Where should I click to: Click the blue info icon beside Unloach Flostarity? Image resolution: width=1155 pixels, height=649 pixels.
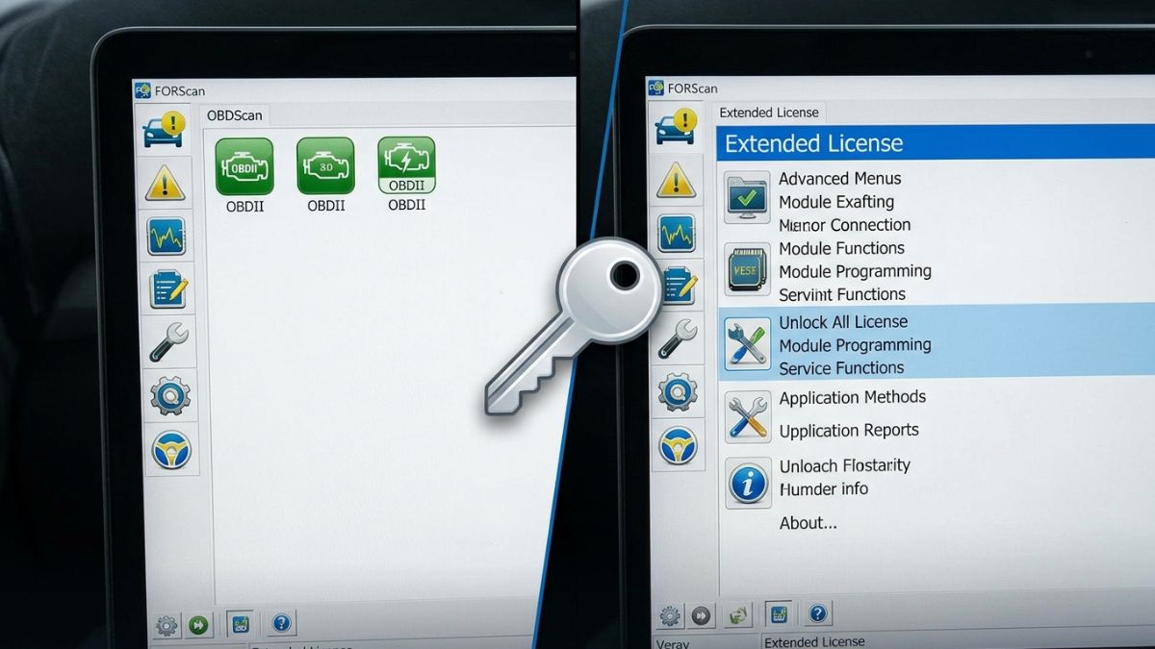pos(748,482)
